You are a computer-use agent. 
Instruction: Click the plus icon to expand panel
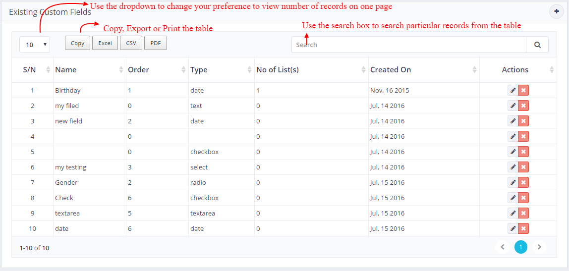coord(557,11)
